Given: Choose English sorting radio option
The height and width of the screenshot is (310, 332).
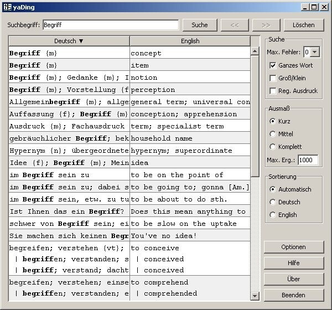Looking at the screenshot, I should 273,215.
